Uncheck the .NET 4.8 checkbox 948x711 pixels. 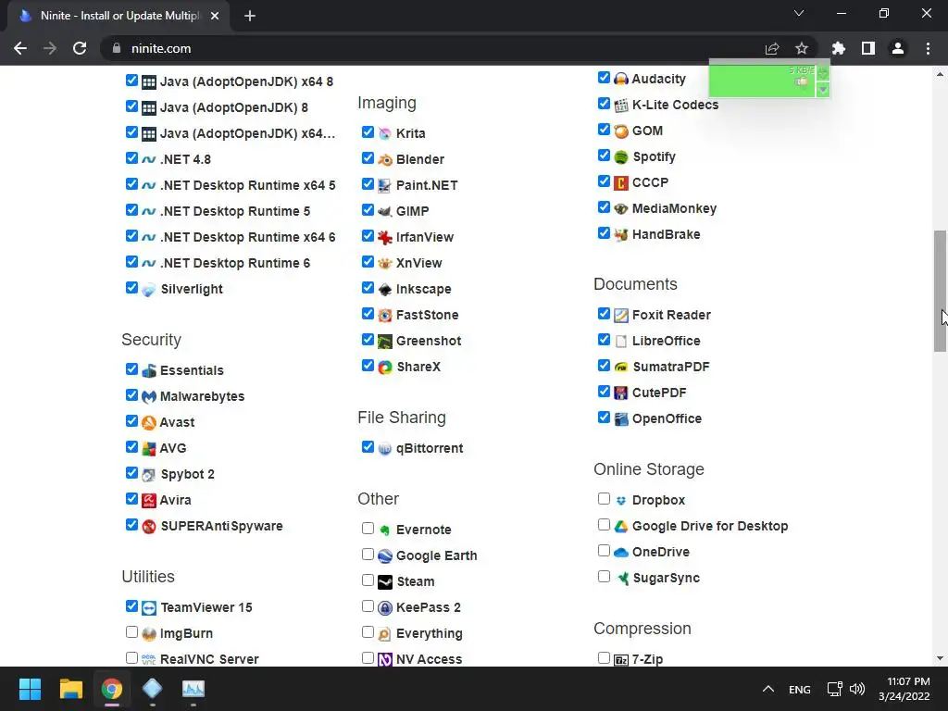(x=131, y=157)
